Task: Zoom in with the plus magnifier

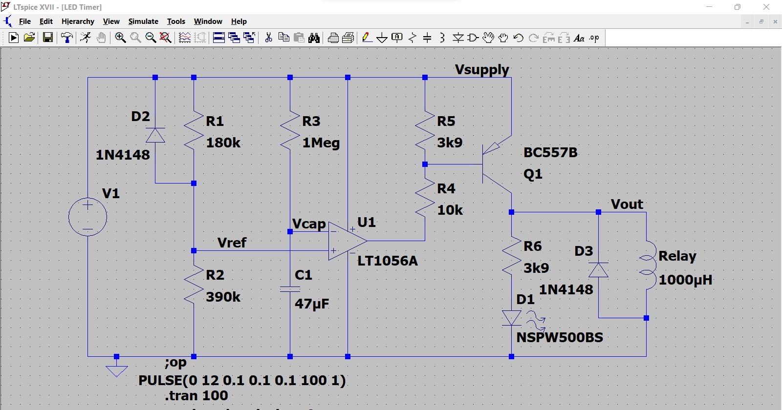Action: click(120, 38)
